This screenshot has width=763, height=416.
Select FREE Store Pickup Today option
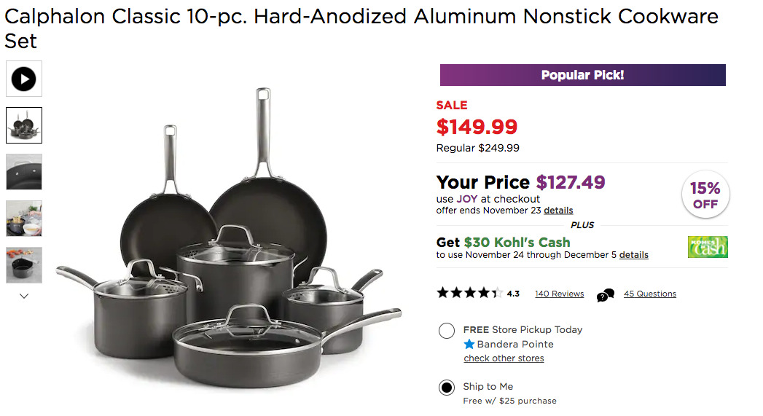447,331
